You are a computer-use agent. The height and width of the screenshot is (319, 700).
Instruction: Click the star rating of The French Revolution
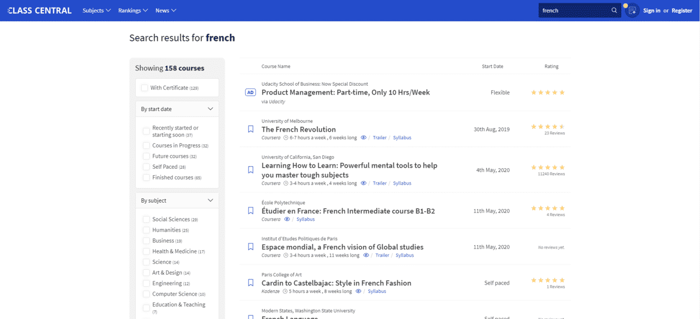click(548, 127)
